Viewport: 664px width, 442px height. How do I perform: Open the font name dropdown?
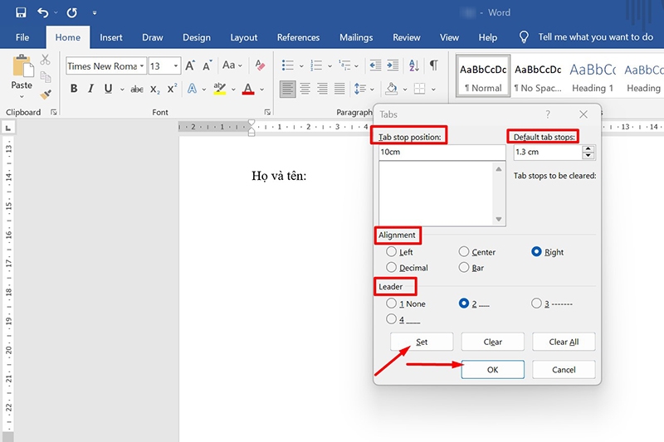click(142, 66)
